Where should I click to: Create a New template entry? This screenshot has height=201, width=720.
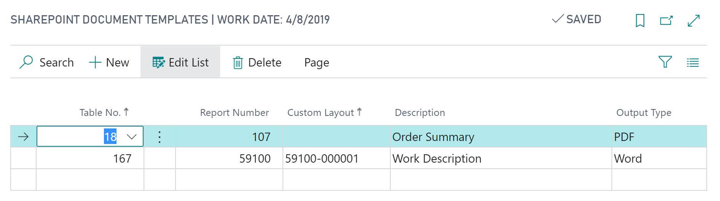coord(109,62)
